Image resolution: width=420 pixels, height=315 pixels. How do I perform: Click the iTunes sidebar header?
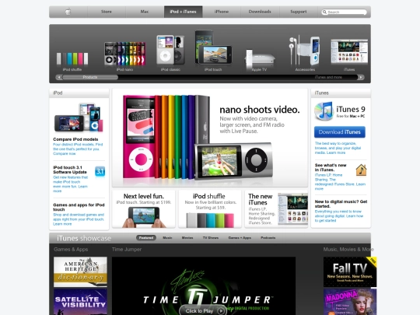tap(341, 93)
